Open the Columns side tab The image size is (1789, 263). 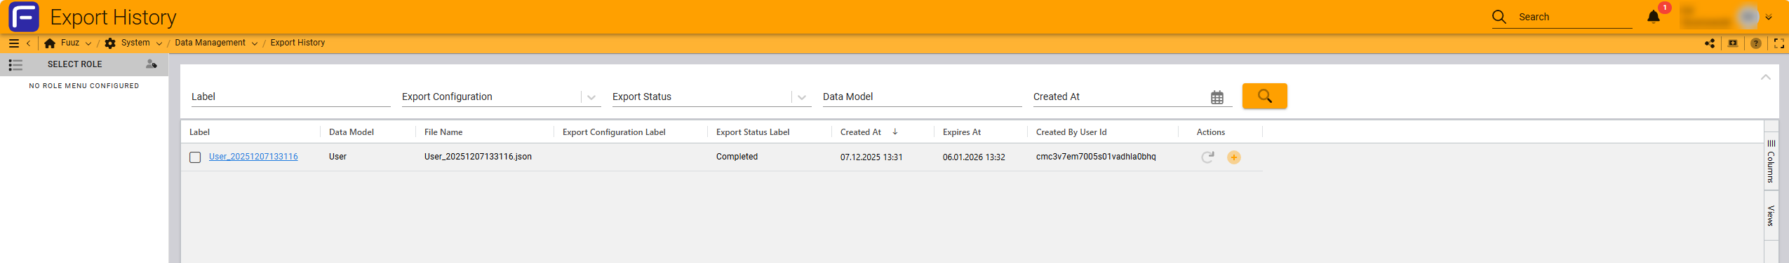pyautogui.click(x=1771, y=162)
